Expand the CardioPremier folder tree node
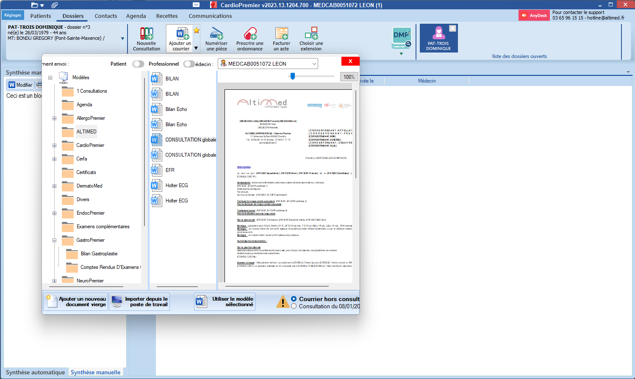 click(54, 146)
